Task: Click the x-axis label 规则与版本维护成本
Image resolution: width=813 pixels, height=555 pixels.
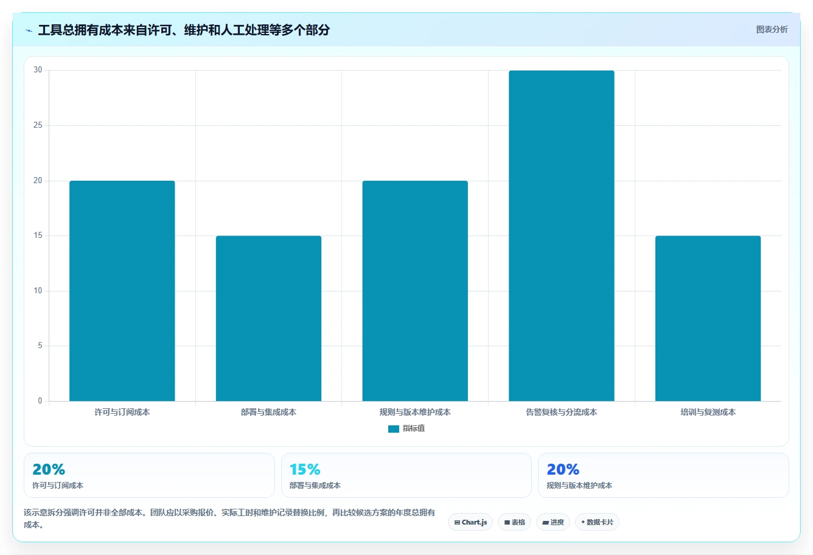Action: coord(415,412)
